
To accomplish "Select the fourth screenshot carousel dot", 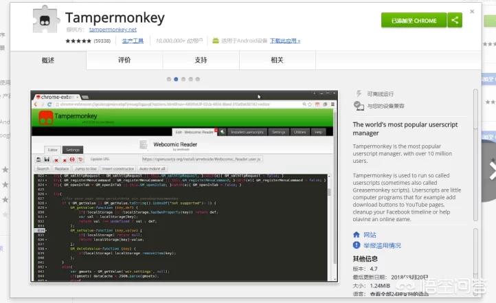I will tap(190, 79).
